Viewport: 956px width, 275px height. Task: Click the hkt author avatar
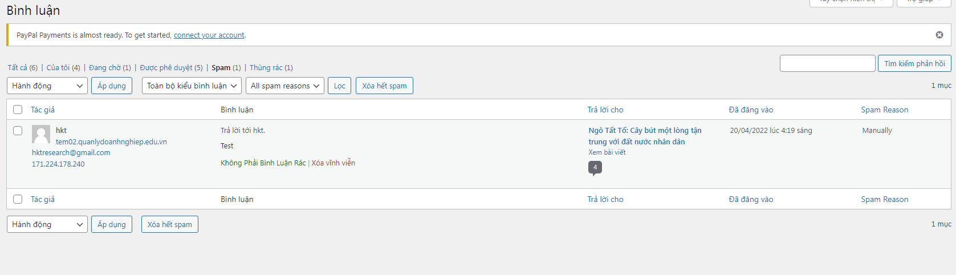point(41,135)
